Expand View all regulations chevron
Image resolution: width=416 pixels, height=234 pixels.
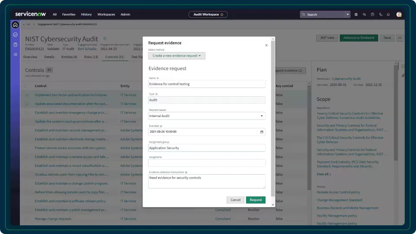[330, 174]
